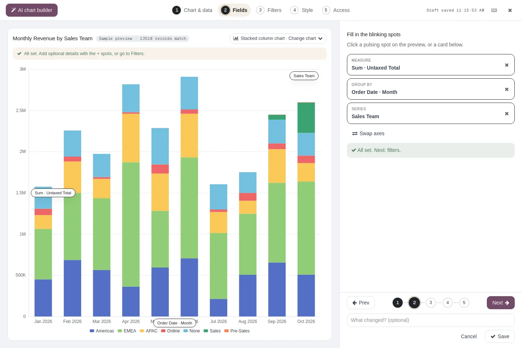Toggle Sales series in the legend
The width and height of the screenshot is (522, 348).
point(212,331)
